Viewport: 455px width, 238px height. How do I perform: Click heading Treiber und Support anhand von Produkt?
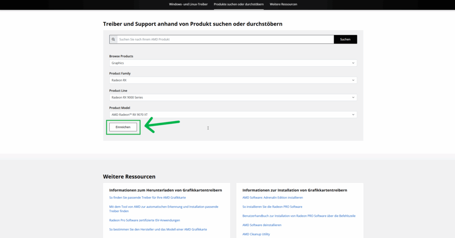[193, 24]
